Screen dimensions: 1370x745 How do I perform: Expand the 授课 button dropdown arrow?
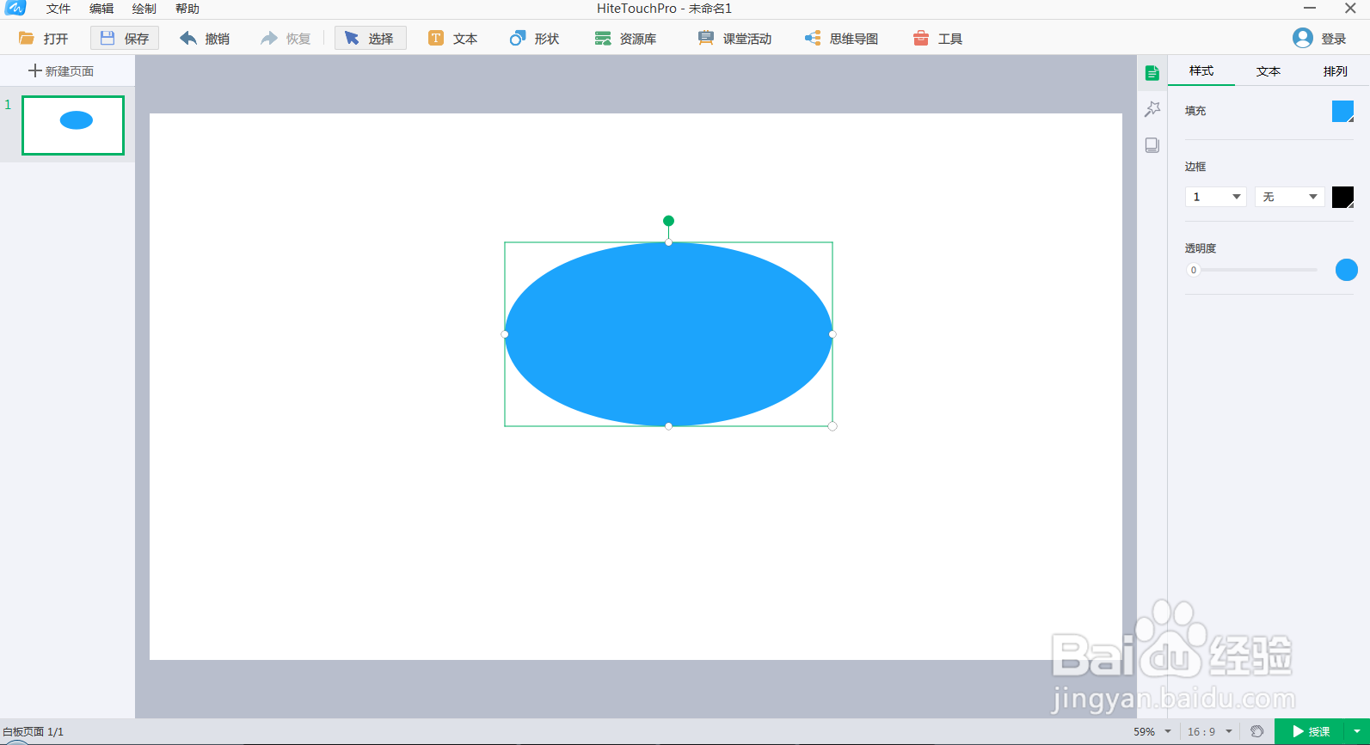[x=1357, y=731]
